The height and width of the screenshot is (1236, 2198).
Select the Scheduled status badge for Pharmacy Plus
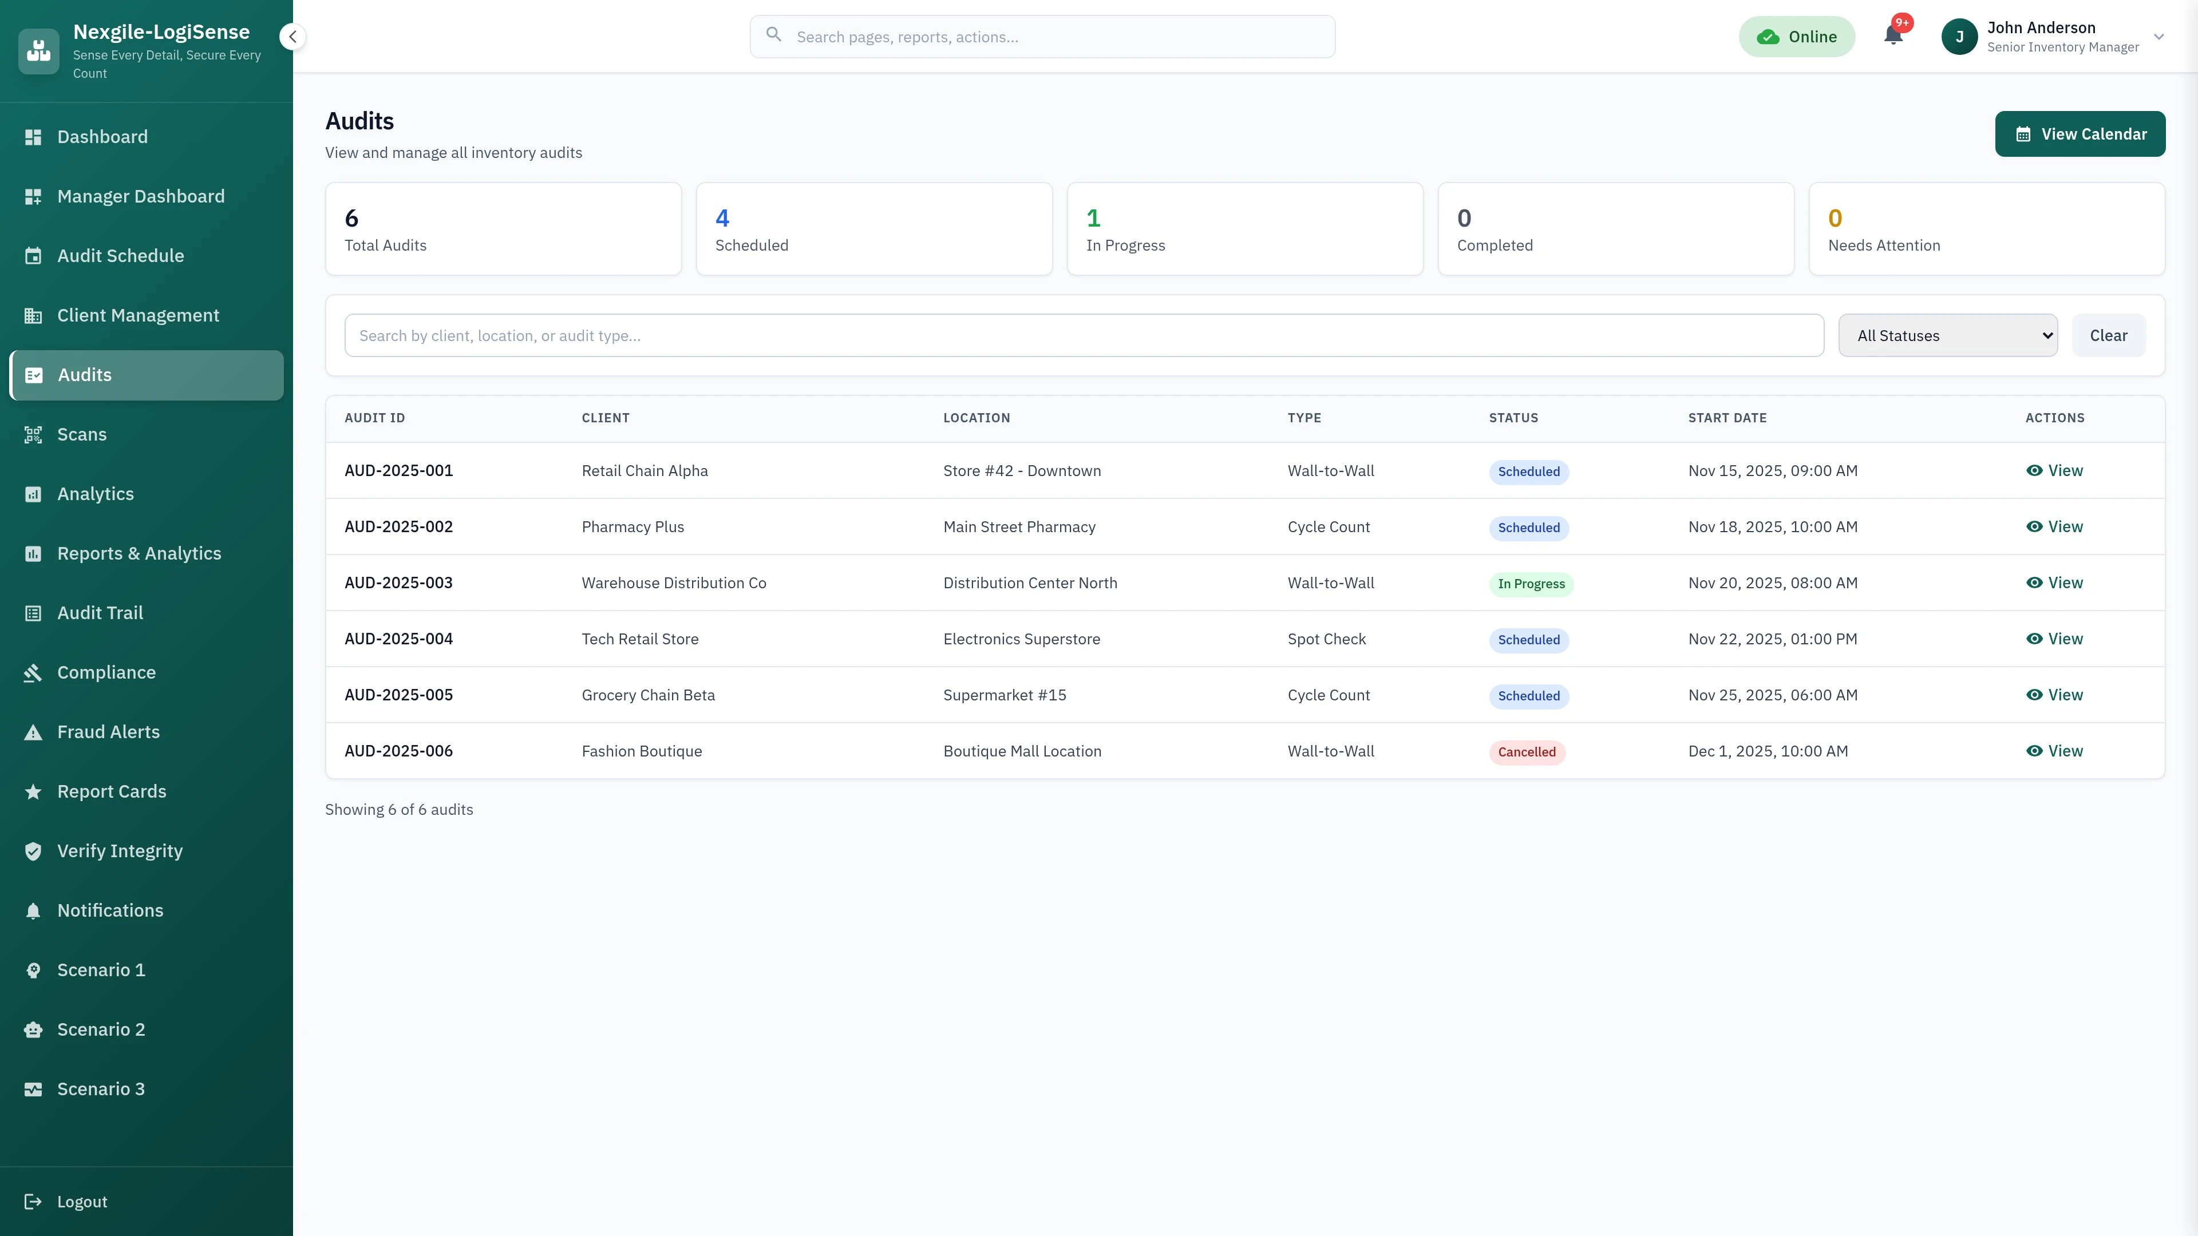pyautogui.click(x=1528, y=528)
